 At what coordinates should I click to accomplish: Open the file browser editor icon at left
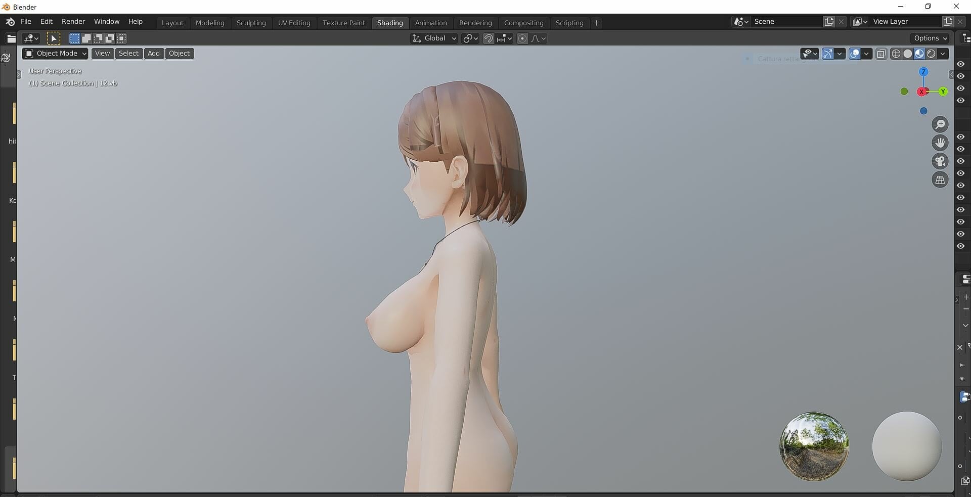[x=11, y=38]
